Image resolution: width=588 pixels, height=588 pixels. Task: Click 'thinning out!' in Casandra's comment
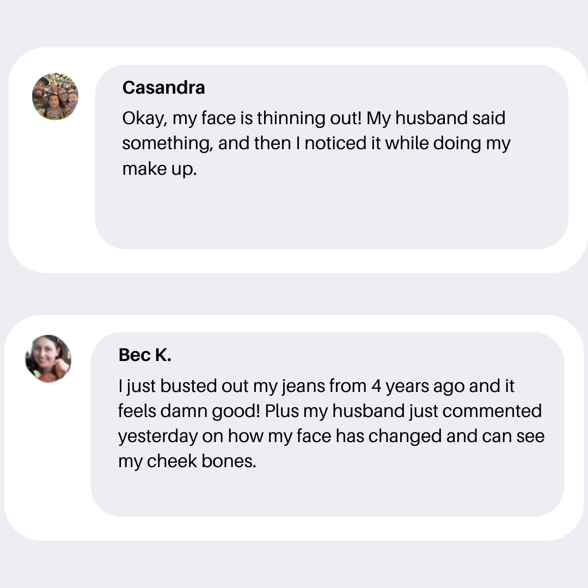(x=309, y=118)
